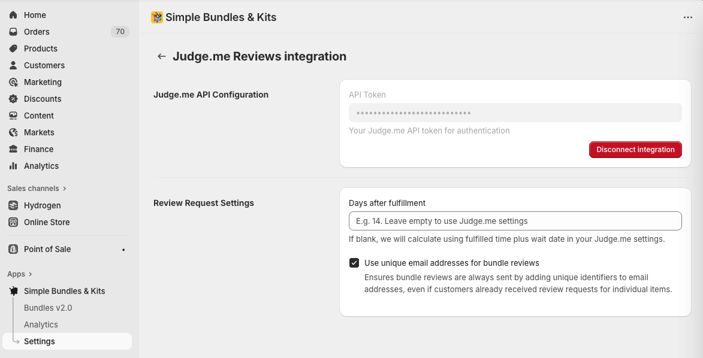Viewport: 703px width, 358px height.
Task: Click the Simple Bundles app logo in header
Action: [x=157, y=17]
